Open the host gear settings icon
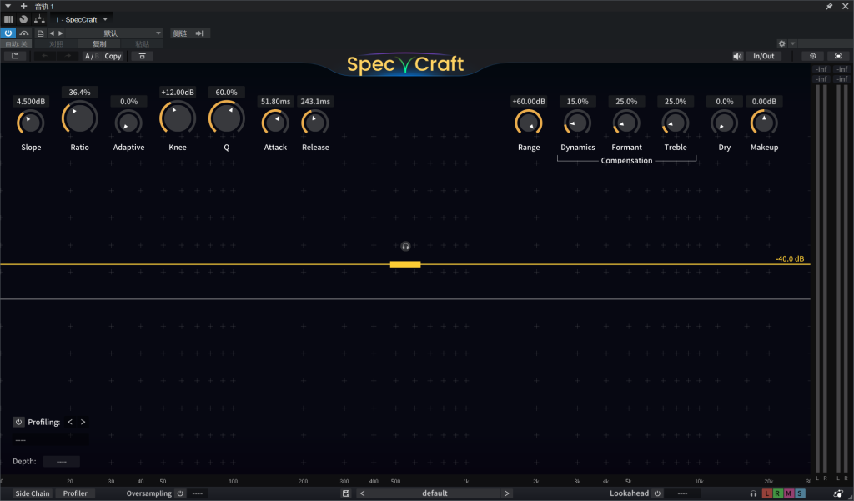Image resolution: width=854 pixels, height=501 pixels. 782,43
